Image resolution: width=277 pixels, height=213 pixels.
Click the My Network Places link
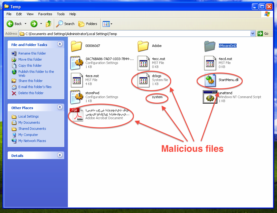(x=32, y=141)
